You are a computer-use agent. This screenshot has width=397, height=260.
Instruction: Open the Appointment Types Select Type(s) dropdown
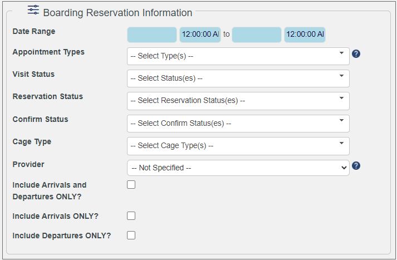[x=238, y=56]
